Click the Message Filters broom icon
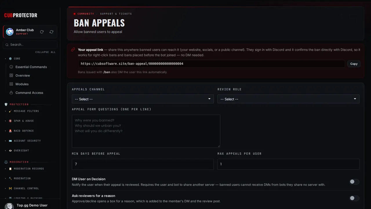 coord(10,111)
